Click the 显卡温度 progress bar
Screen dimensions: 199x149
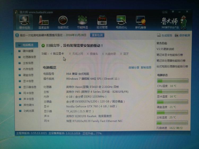pos(173,91)
